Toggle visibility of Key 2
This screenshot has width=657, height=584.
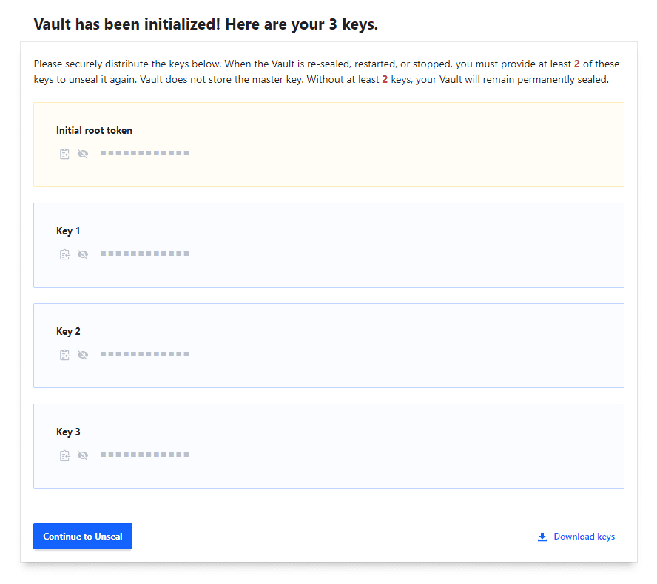pos(83,355)
